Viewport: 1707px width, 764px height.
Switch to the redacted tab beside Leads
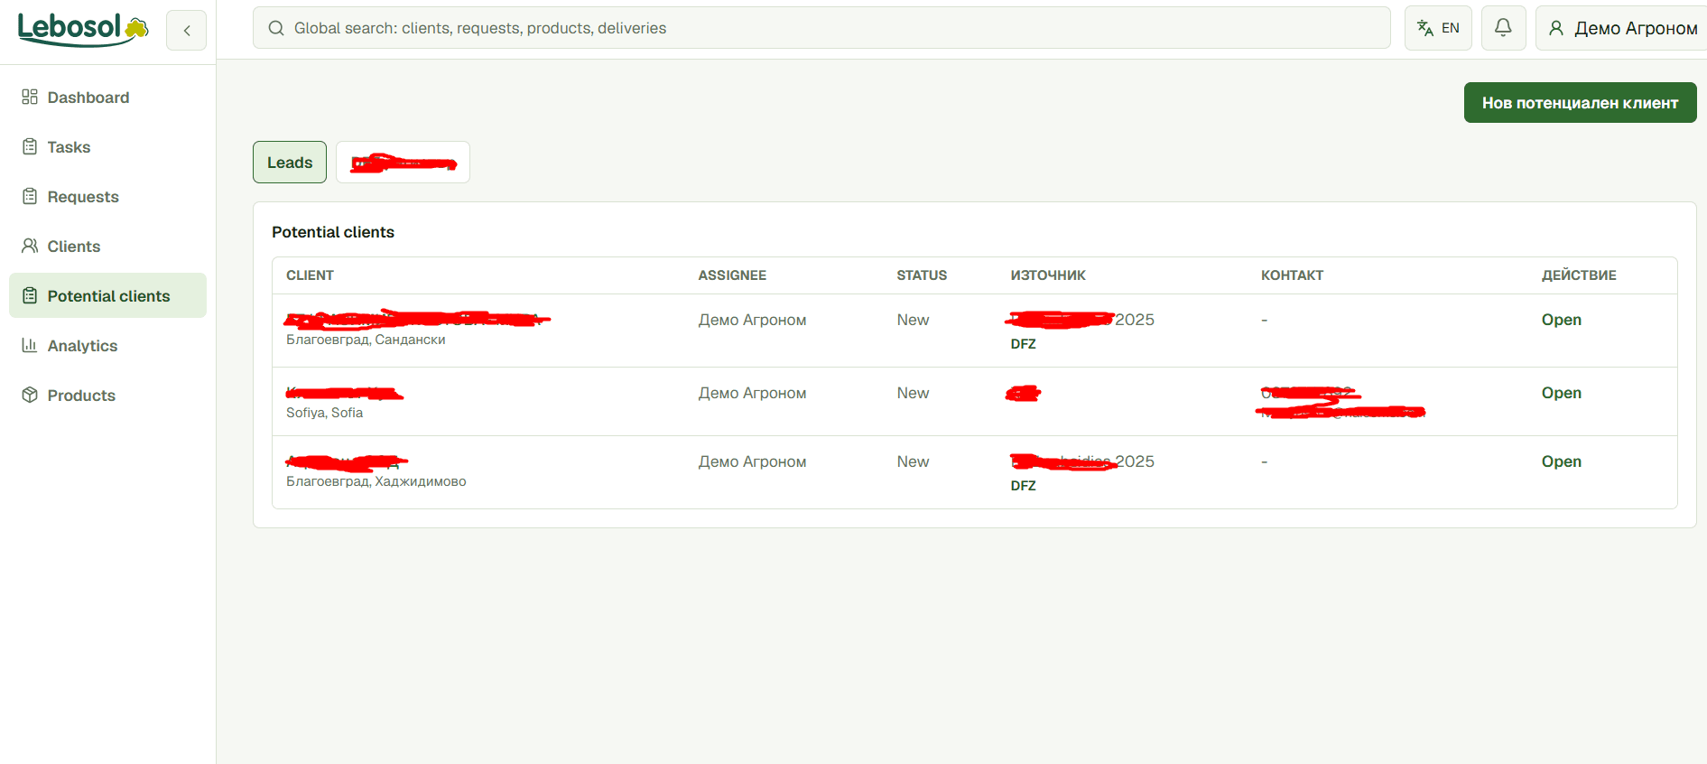(403, 163)
